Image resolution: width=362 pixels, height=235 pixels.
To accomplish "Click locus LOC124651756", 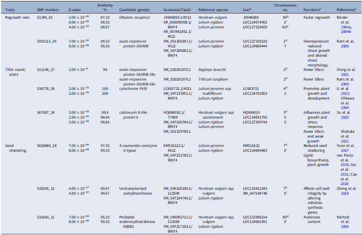I will point(255,117).
